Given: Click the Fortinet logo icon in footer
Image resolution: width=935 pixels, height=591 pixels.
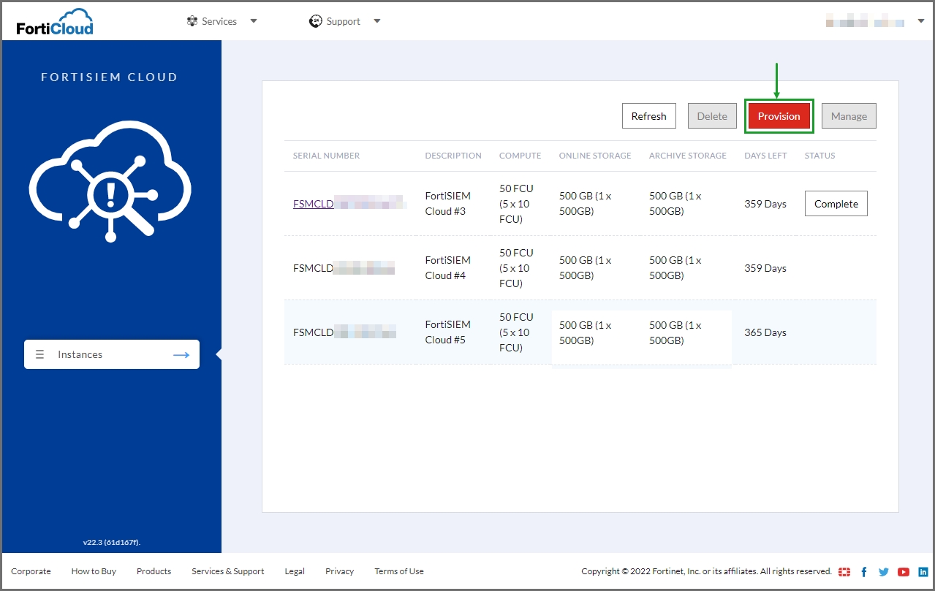Looking at the screenshot, I should click(844, 571).
